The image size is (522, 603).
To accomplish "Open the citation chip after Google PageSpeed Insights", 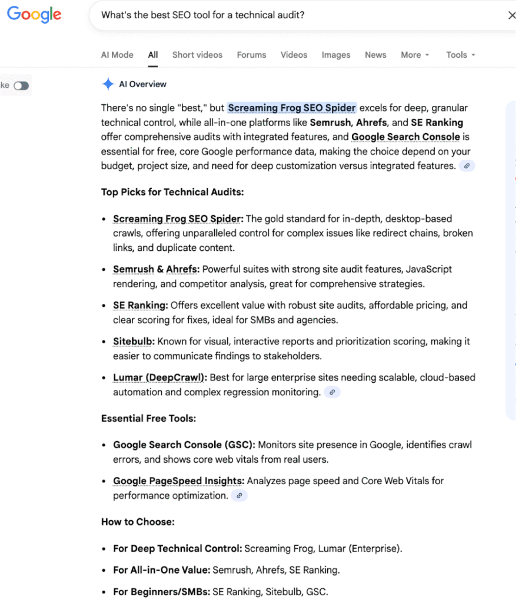I will click(x=239, y=496).
